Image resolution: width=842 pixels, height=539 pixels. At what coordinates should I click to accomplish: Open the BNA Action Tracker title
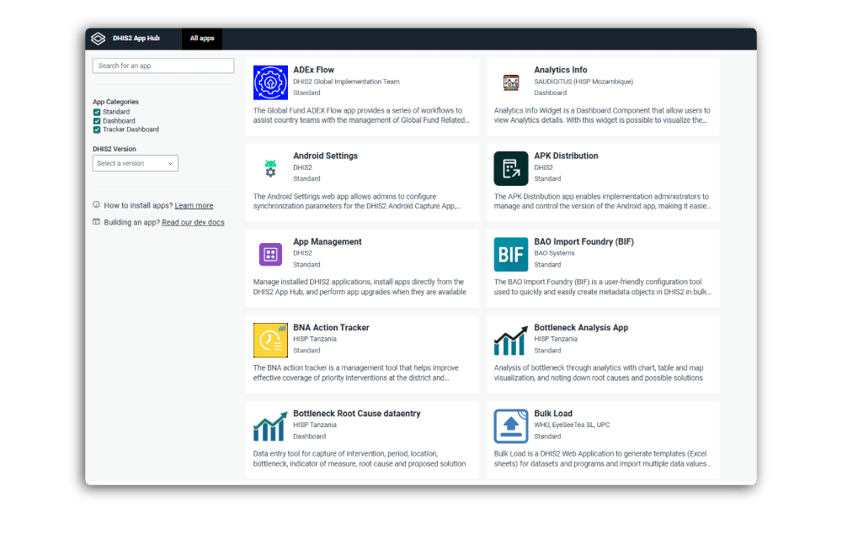331,327
